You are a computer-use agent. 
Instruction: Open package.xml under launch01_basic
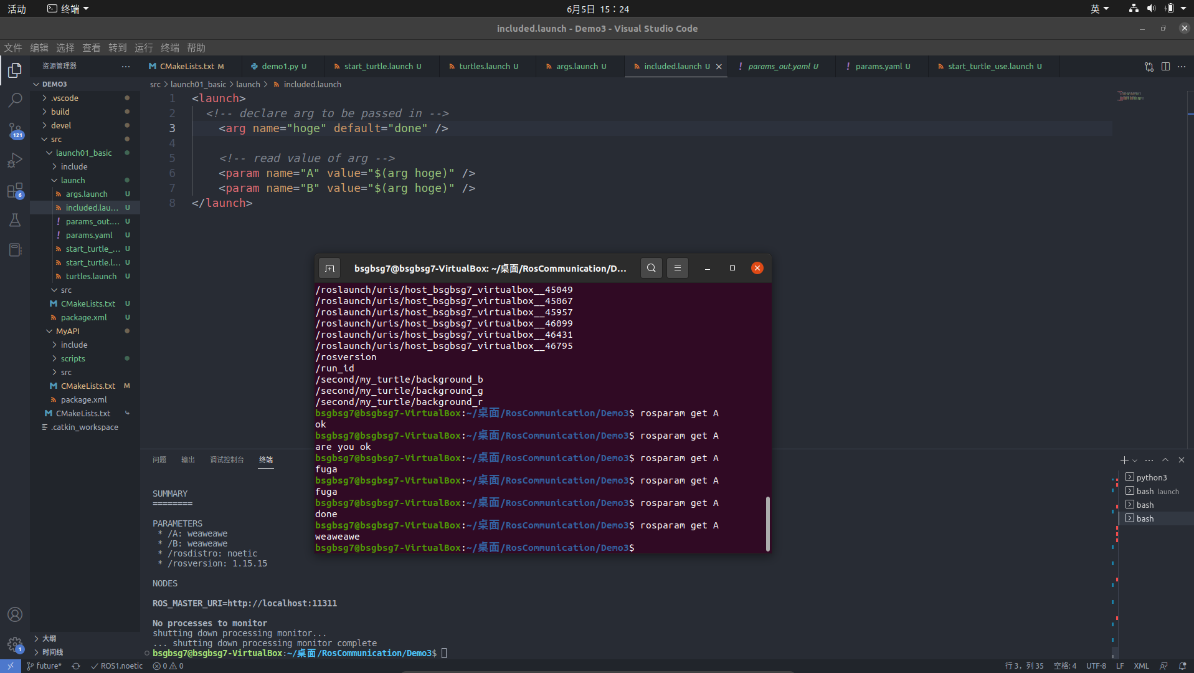coord(84,317)
